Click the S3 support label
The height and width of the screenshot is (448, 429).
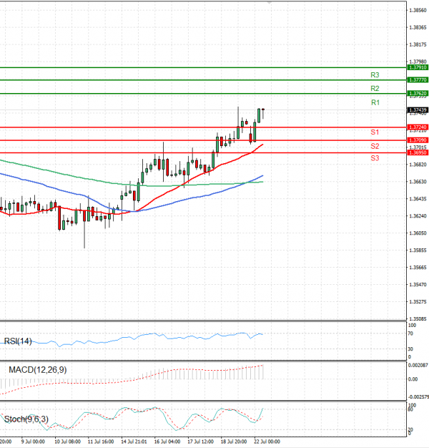point(375,158)
